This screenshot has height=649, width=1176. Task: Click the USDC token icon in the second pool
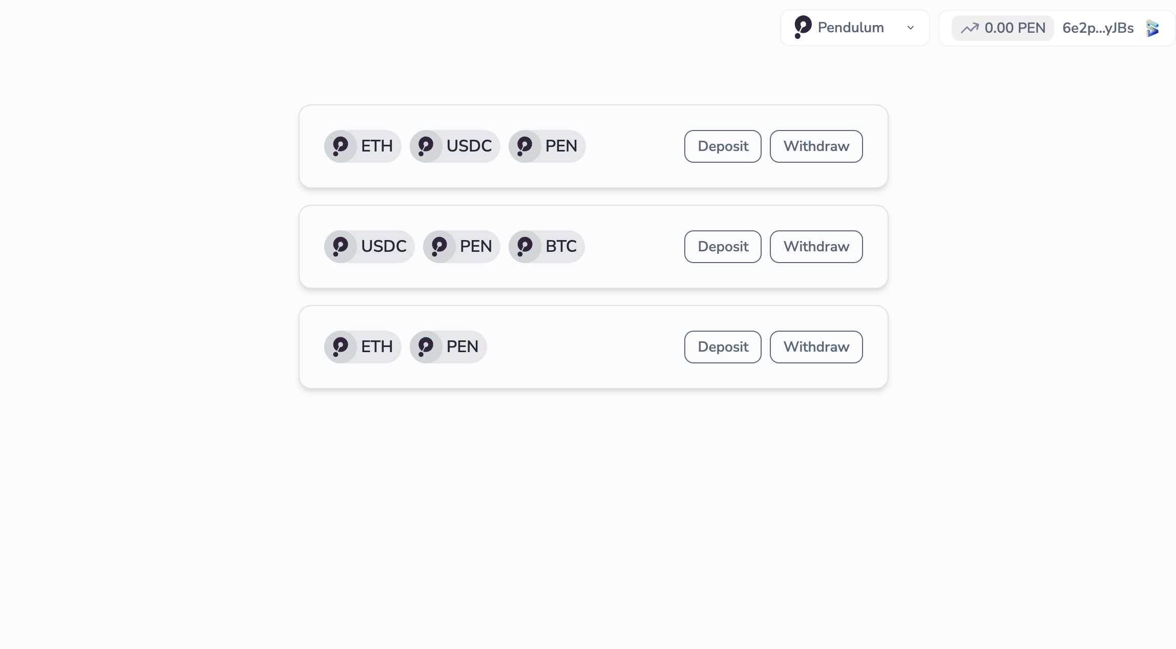click(341, 246)
